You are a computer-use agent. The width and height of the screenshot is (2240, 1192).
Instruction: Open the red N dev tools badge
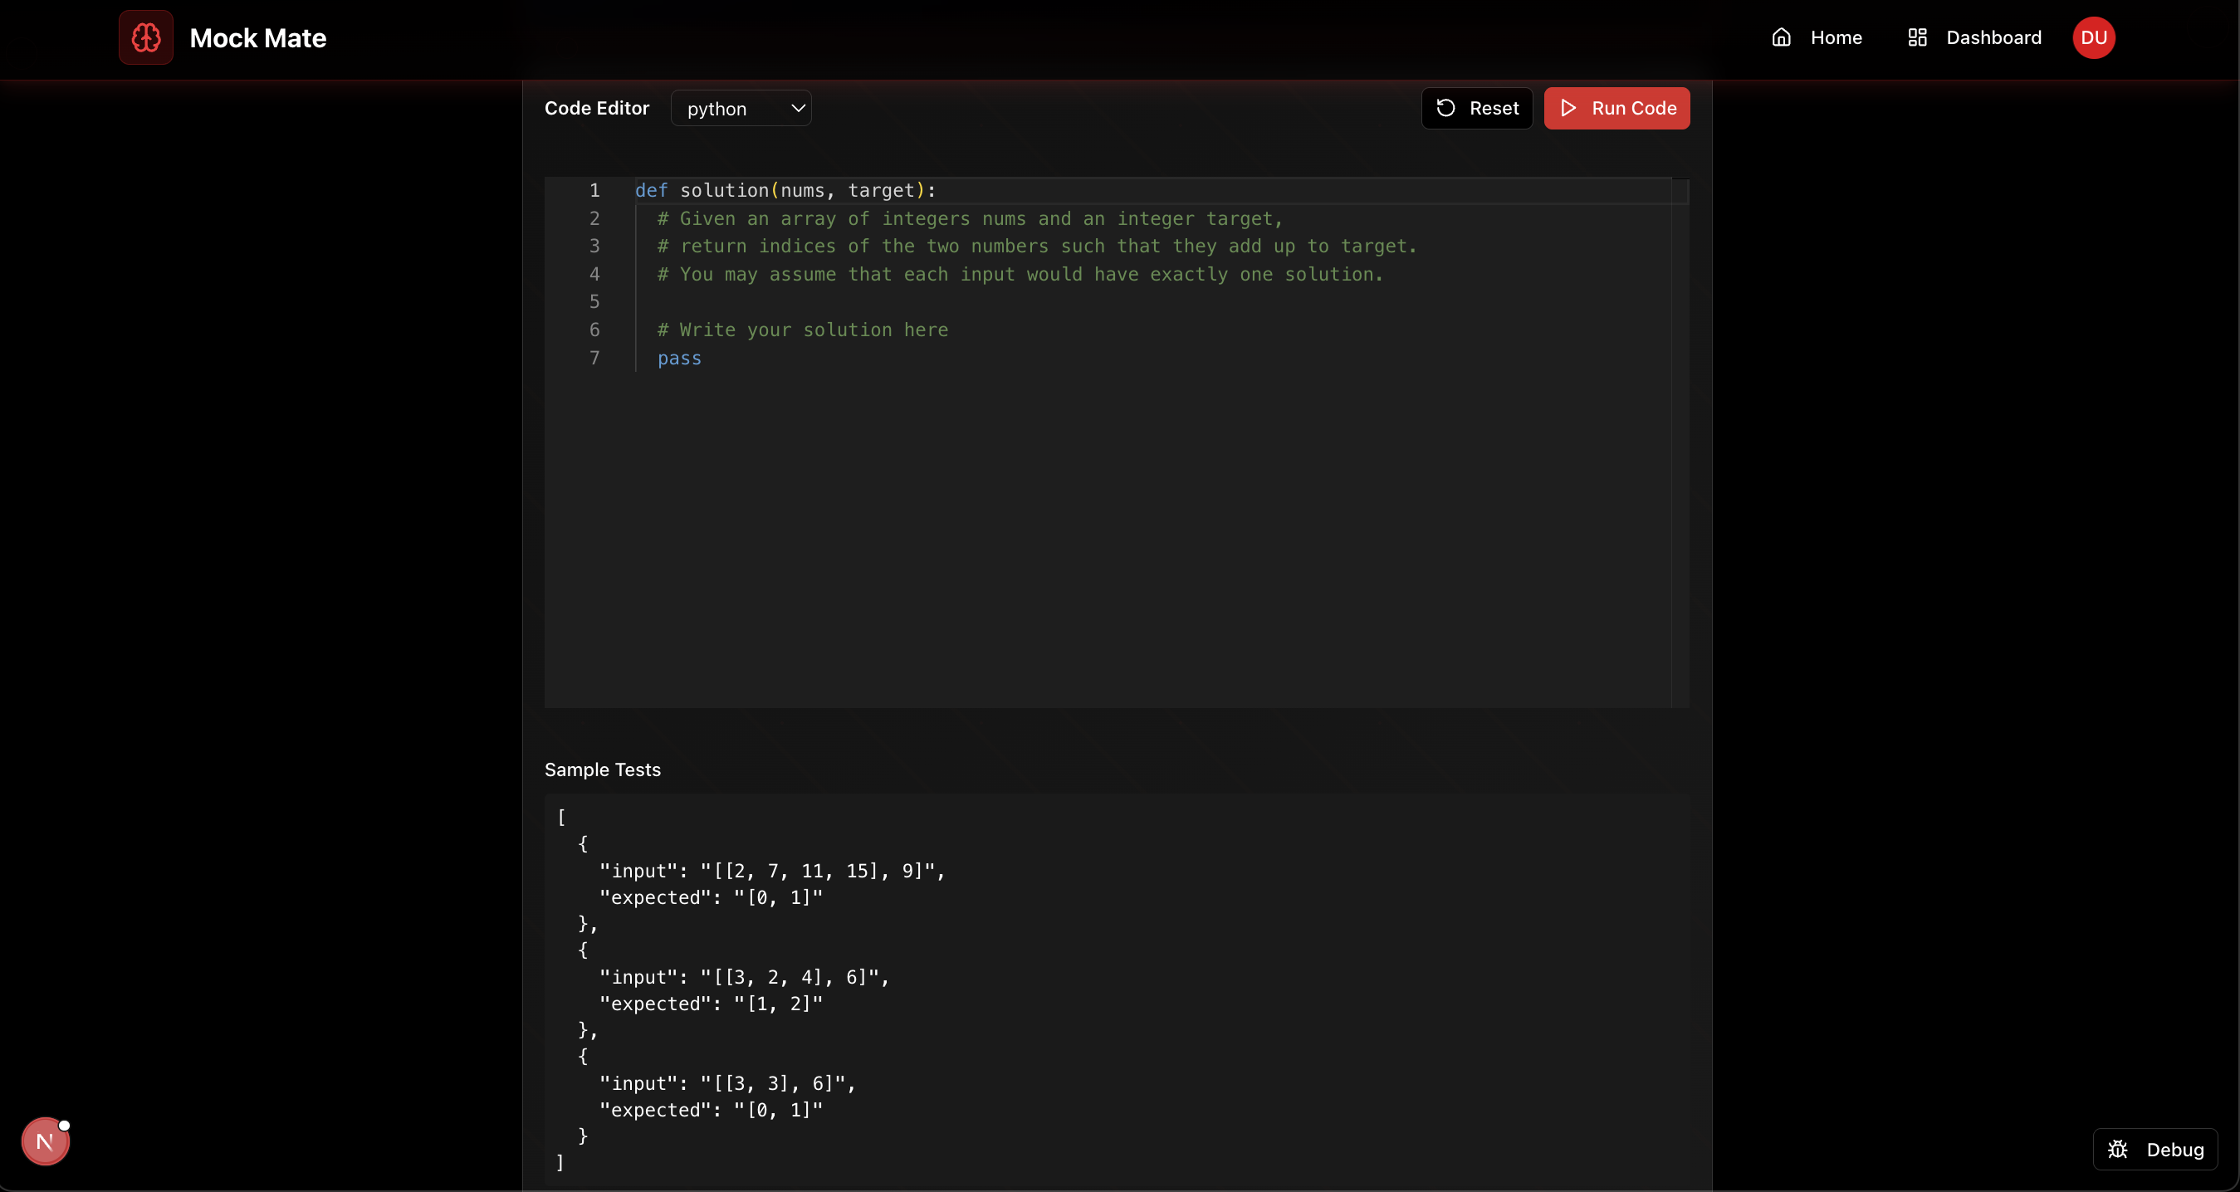coord(44,1141)
